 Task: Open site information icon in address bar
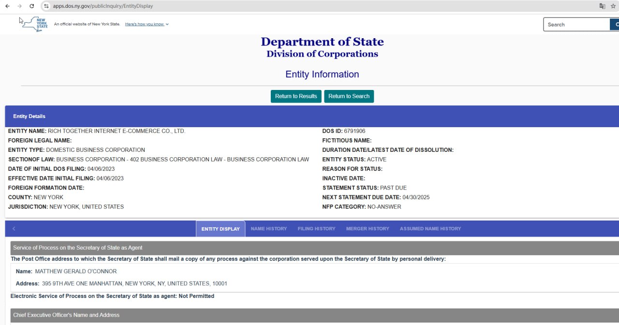coord(46,6)
